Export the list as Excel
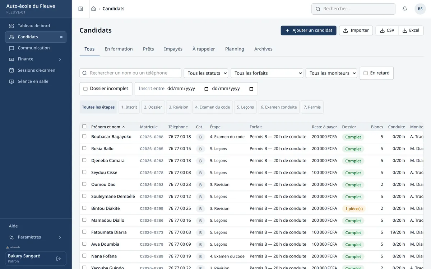 coord(411,30)
